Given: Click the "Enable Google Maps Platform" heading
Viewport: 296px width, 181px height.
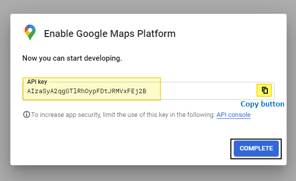Looking at the screenshot, I should (x=110, y=34).
